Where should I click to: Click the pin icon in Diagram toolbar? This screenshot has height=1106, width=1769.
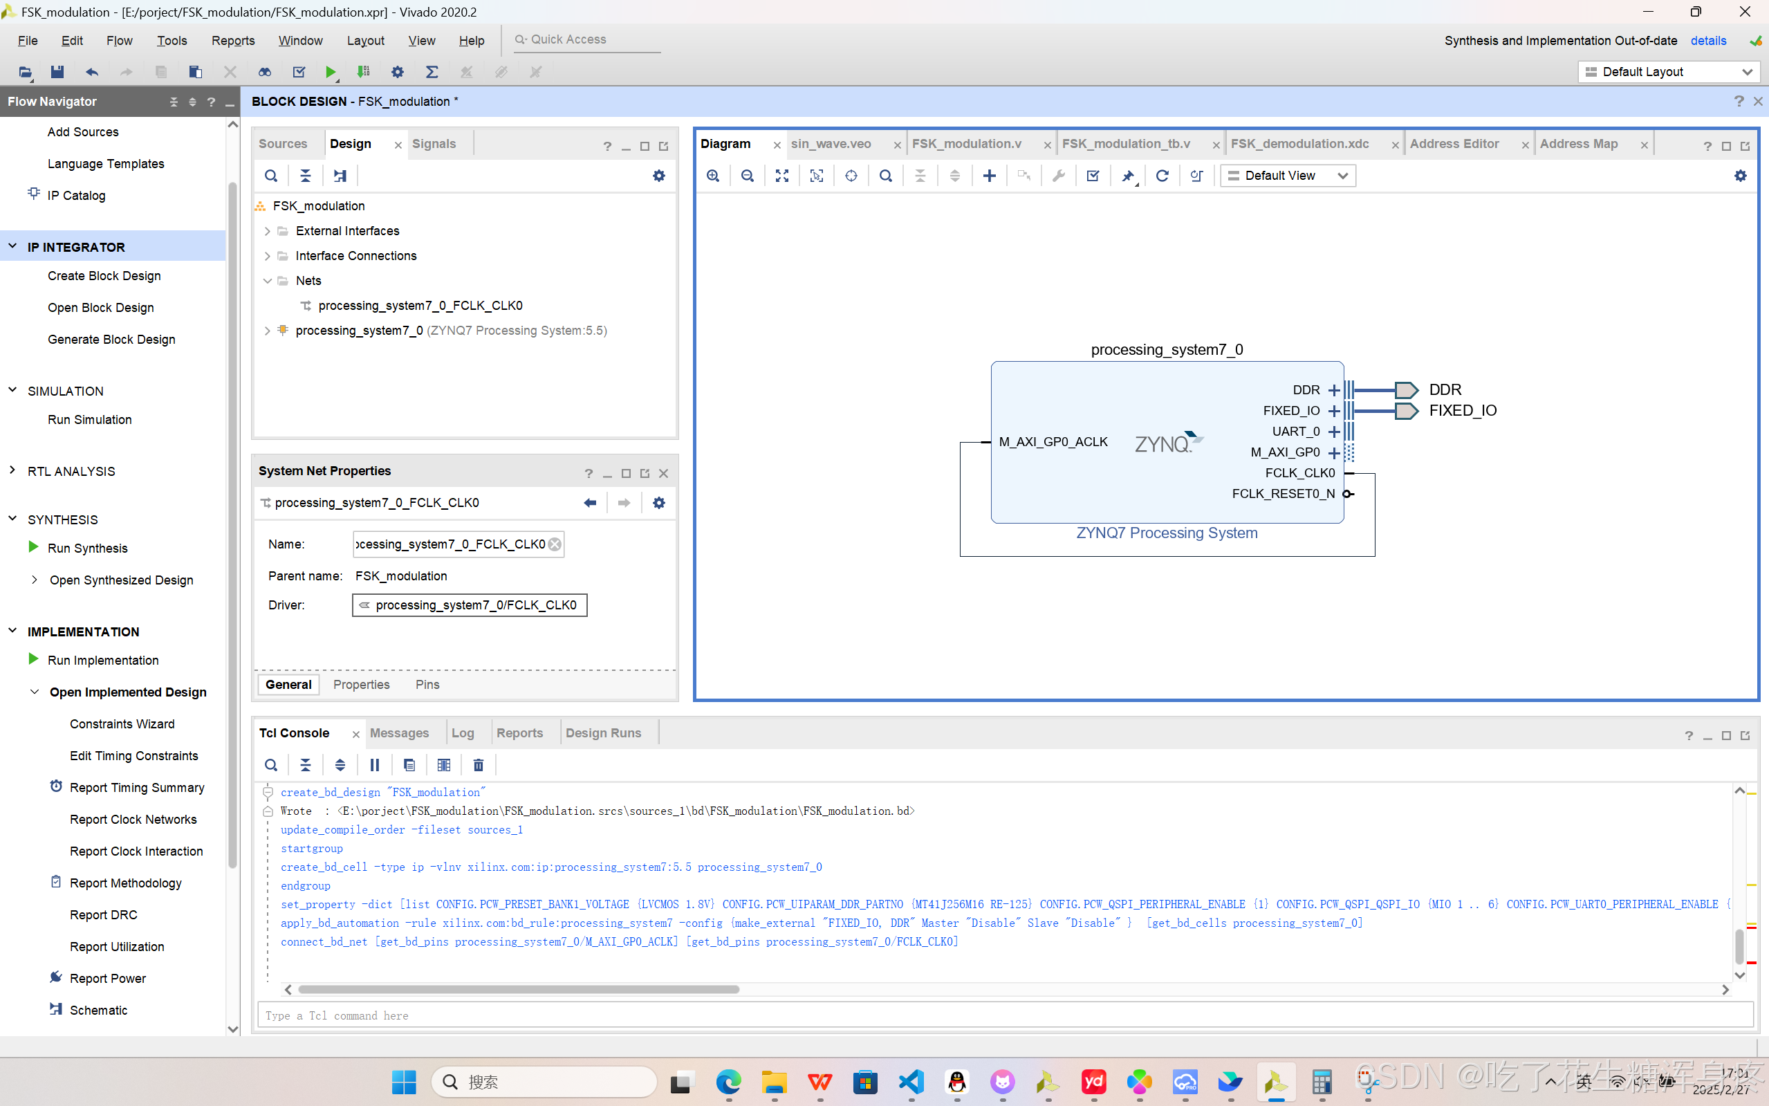click(x=1128, y=176)
